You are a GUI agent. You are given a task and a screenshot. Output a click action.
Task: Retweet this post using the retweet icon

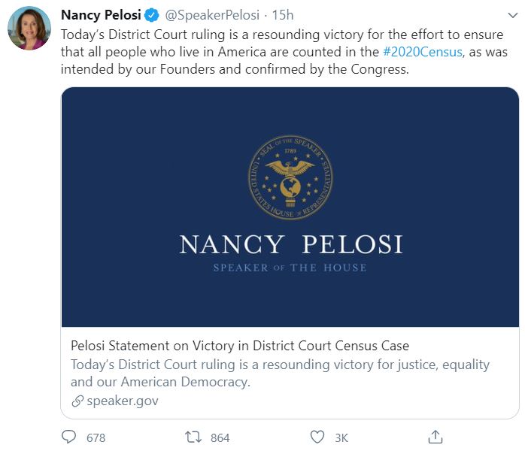pyautogui.click(x=194, y=437)
